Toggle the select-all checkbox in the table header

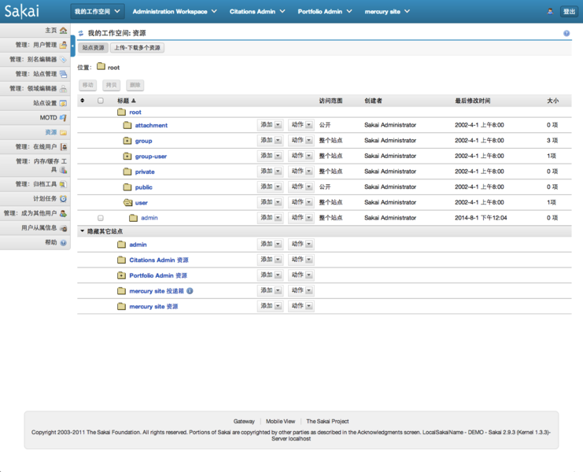click(x=101, y=101)
